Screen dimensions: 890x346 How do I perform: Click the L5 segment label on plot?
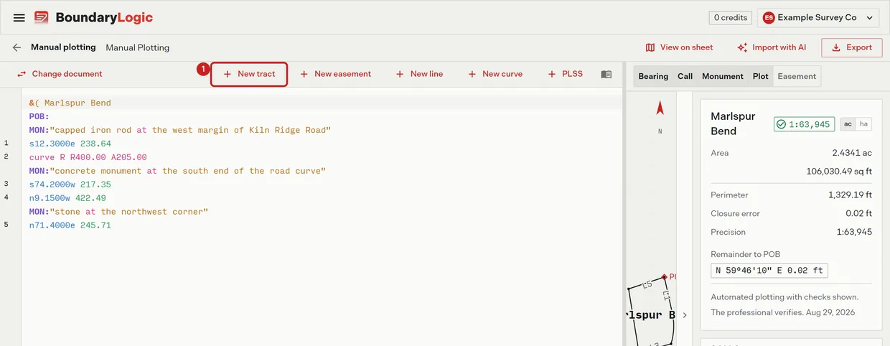[x=647, y=284]
